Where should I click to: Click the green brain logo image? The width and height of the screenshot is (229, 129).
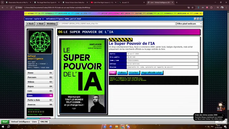40,42
